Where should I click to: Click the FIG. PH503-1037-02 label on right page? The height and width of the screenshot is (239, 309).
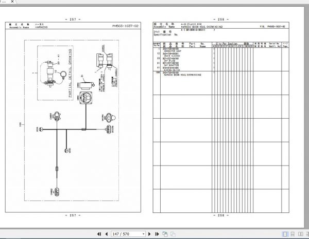[272, 27]
